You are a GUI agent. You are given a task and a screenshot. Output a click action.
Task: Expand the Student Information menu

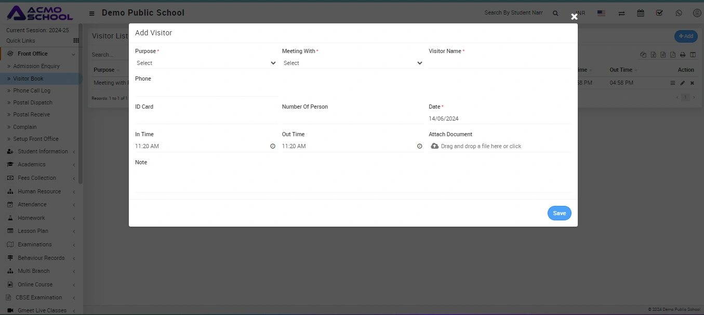pos(43,152)
